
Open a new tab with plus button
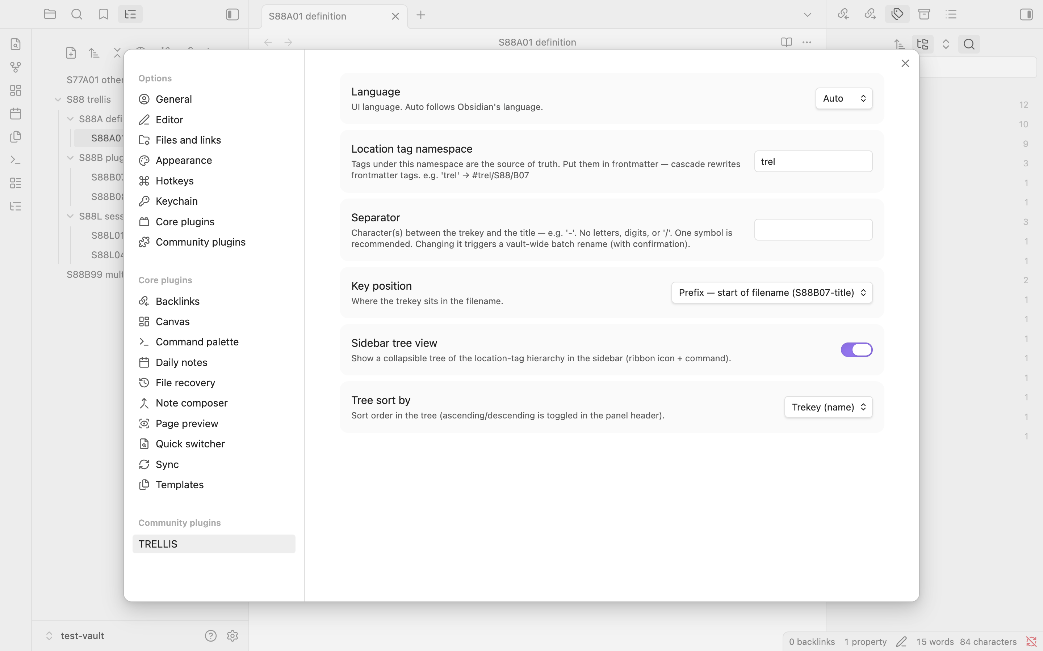point(421,15)
